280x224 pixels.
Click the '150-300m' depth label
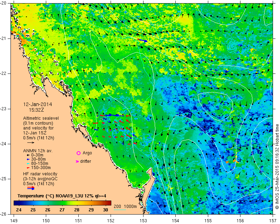[x=41, y=168]
